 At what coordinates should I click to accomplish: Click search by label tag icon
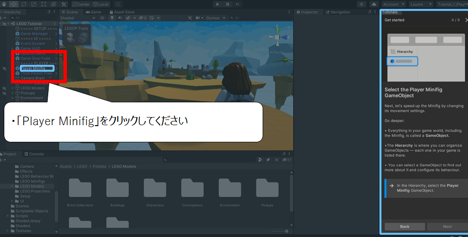tap(268, 160)
